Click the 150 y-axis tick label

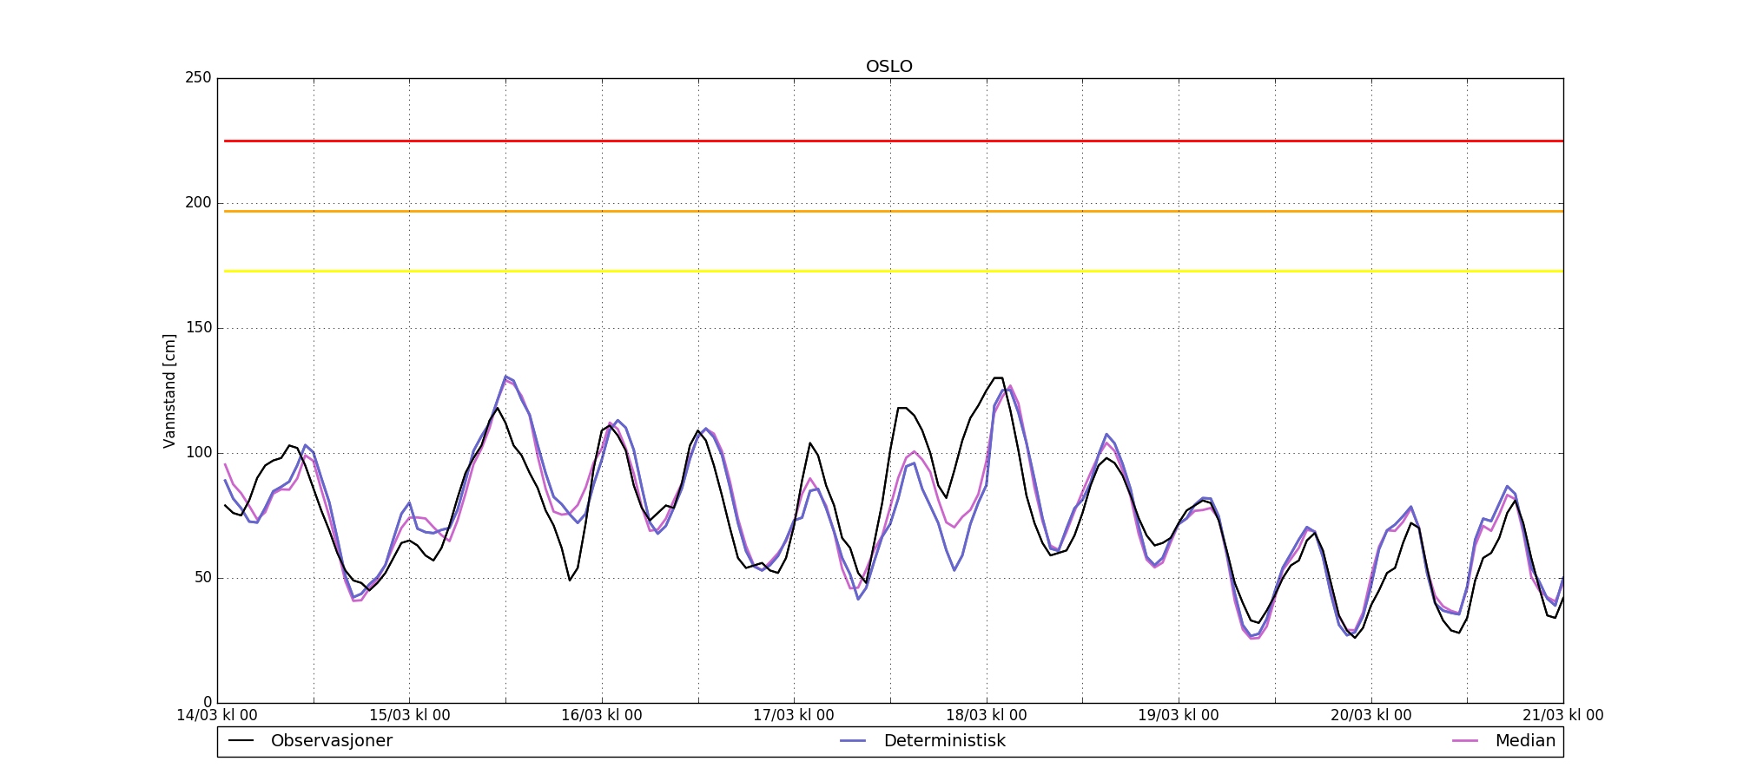(198, 328)
